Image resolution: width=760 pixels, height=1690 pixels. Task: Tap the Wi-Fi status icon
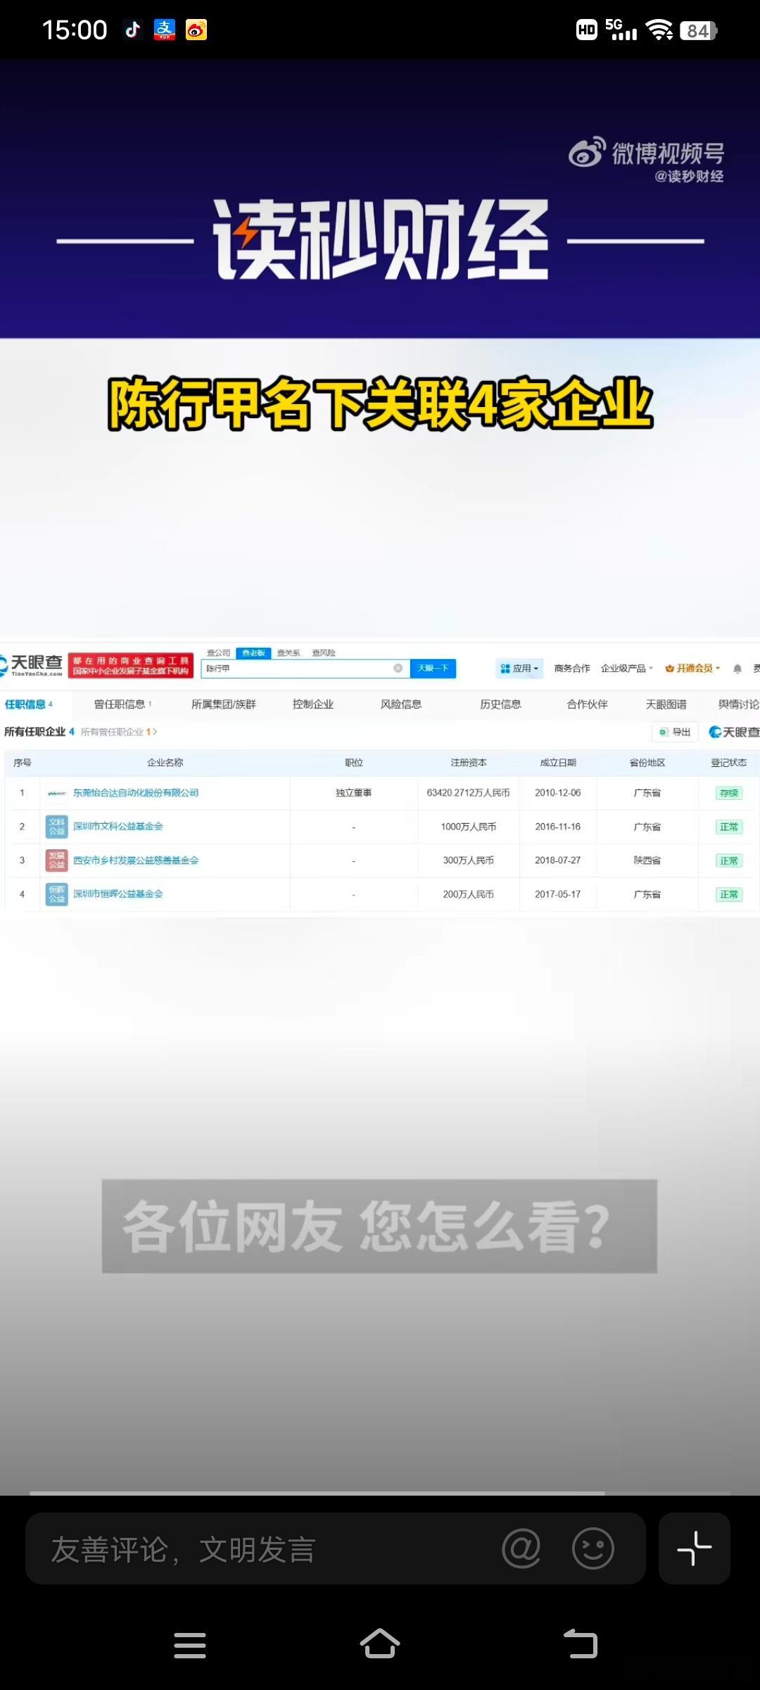click(x=659, y=30)
